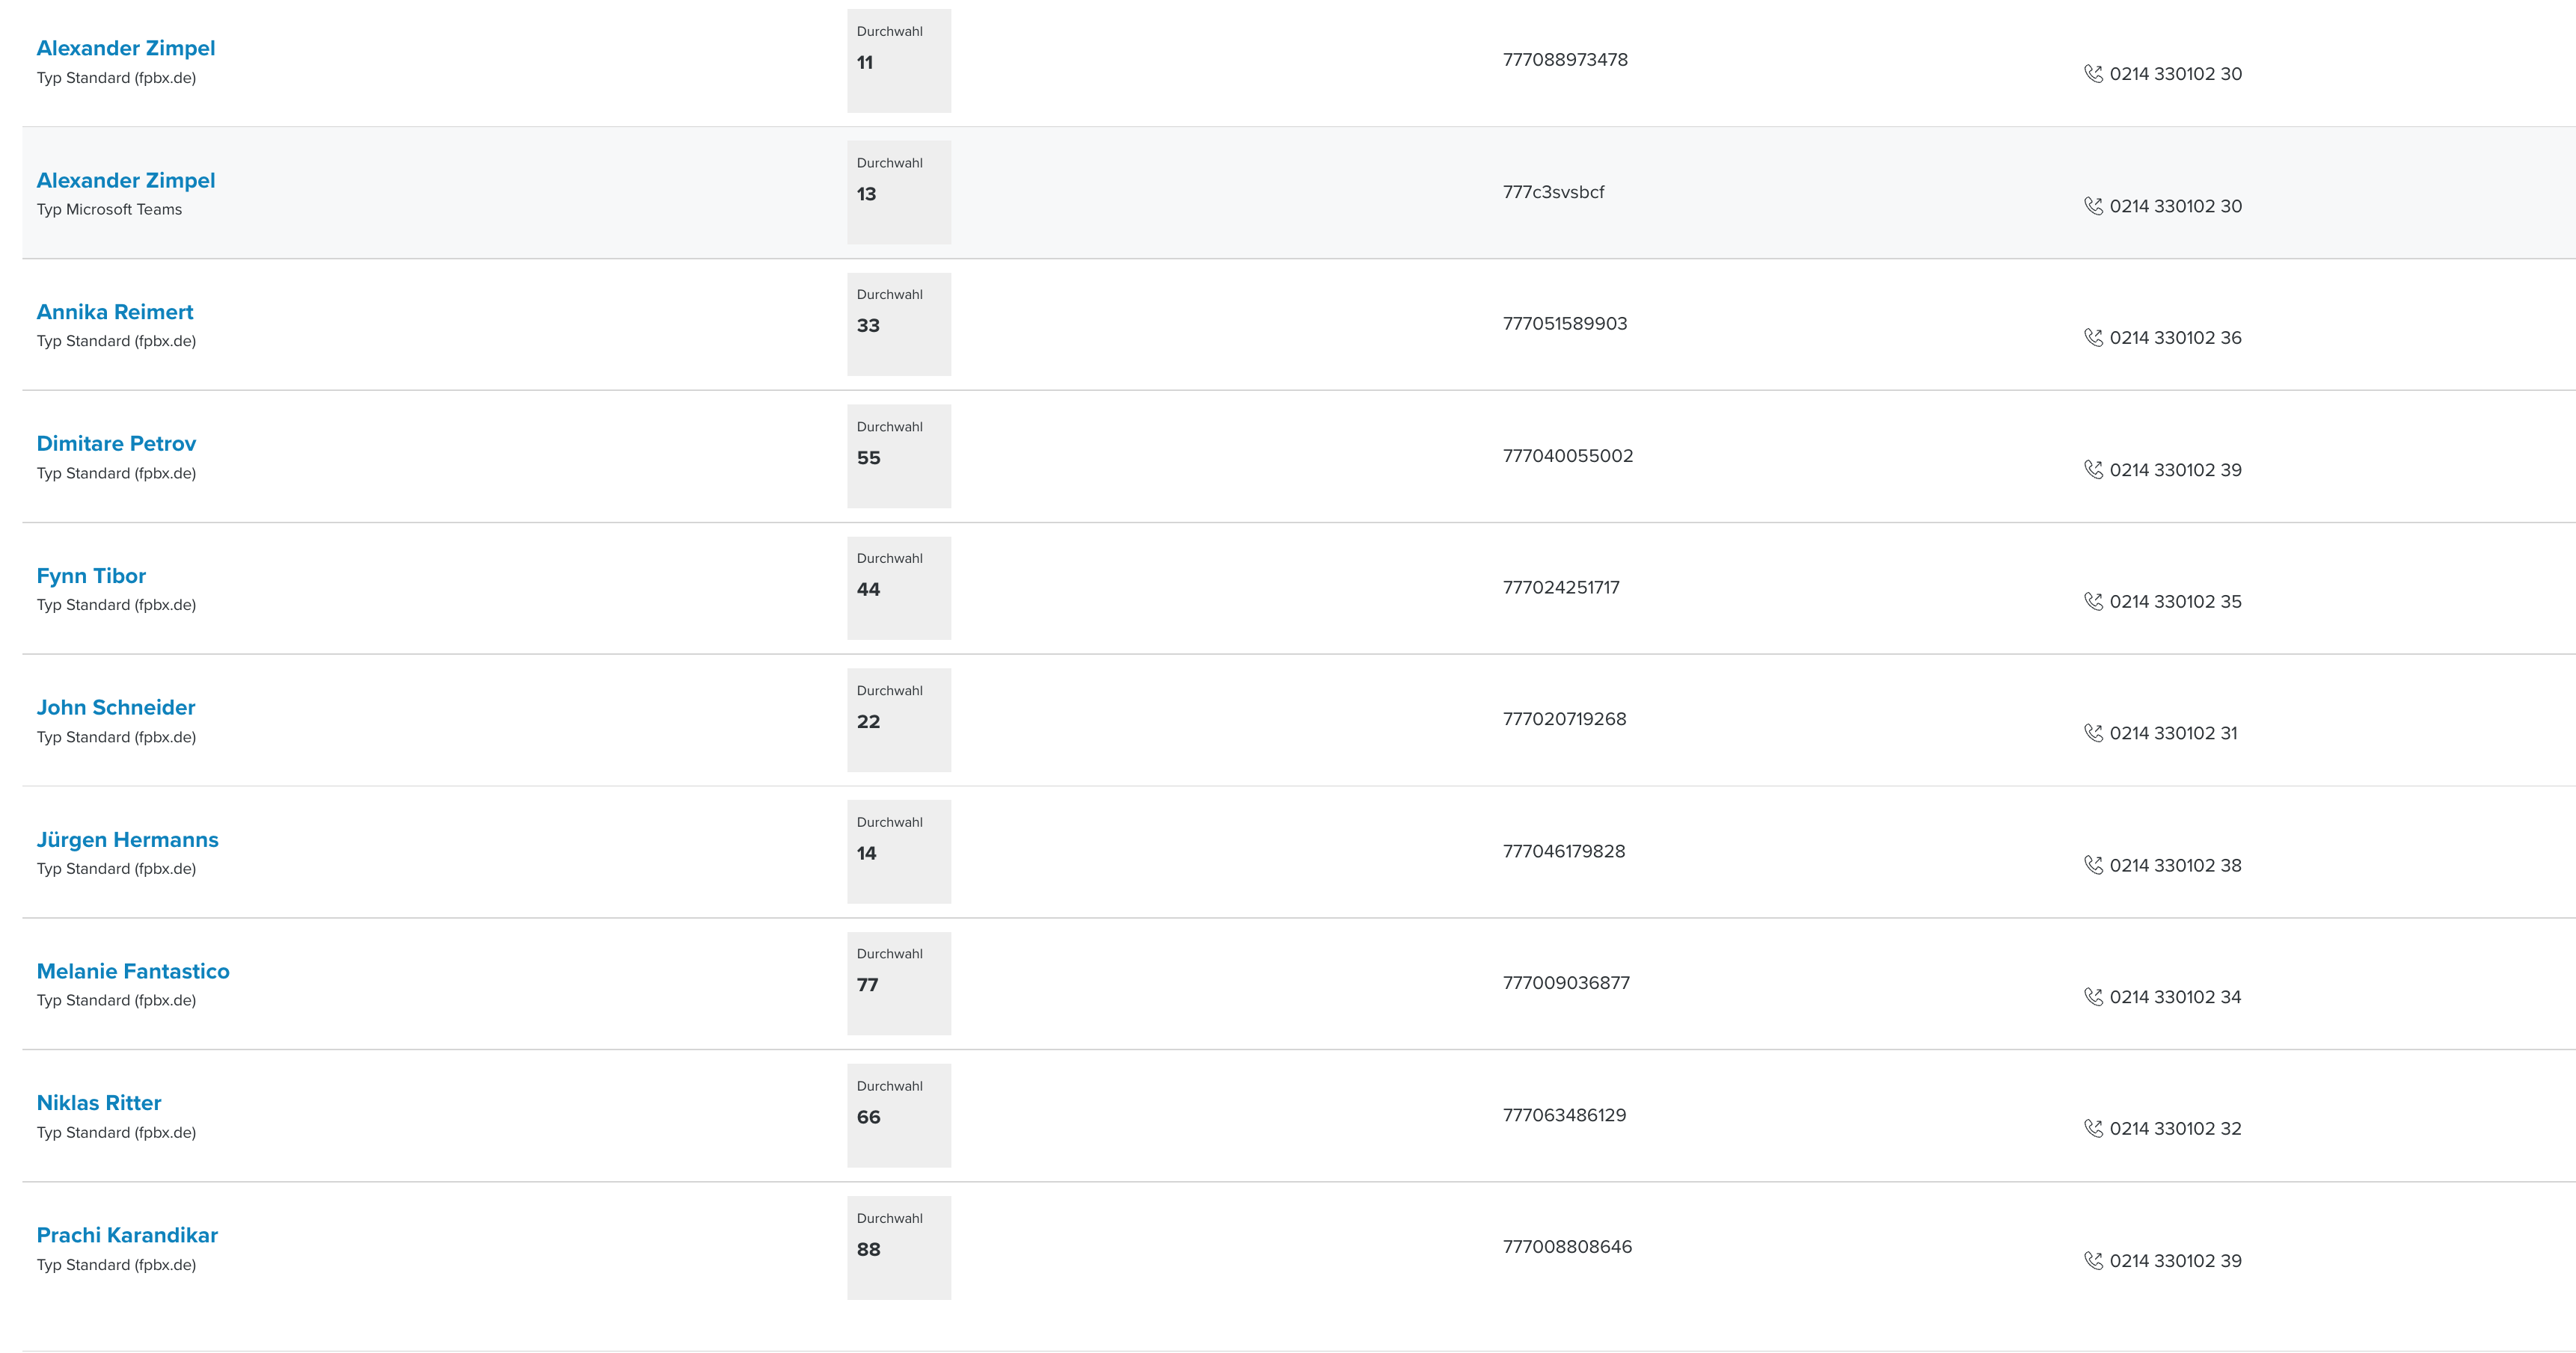Click phone icon next to 0214 330102 35
Image resolution: width=2576 pixels, height=1353 pixels.
pos(2093,602)
